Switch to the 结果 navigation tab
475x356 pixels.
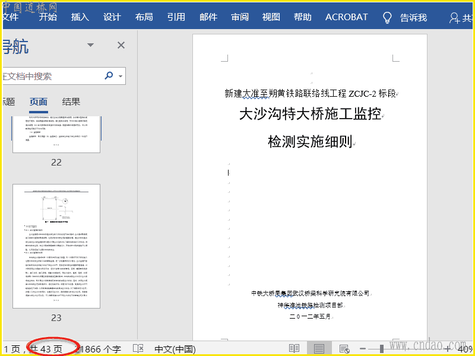(x=71, y=101)
